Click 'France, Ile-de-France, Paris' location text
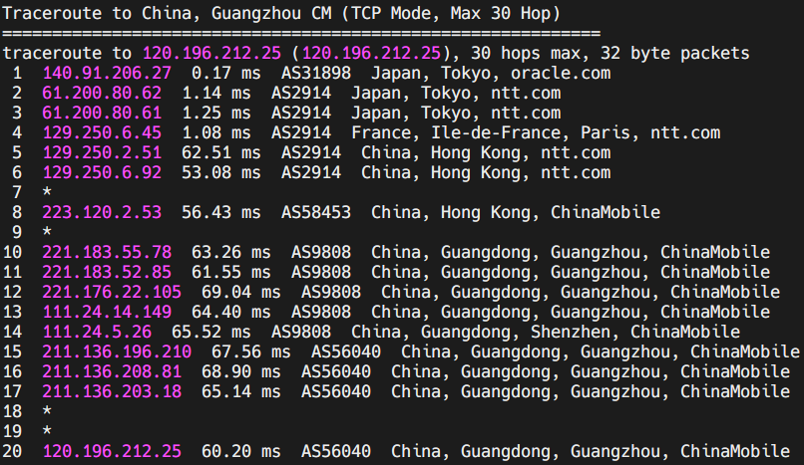 pos(491,133)
